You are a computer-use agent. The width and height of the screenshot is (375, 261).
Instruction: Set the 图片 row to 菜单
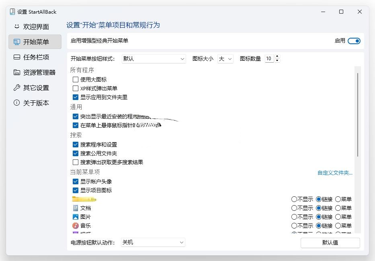338,217
